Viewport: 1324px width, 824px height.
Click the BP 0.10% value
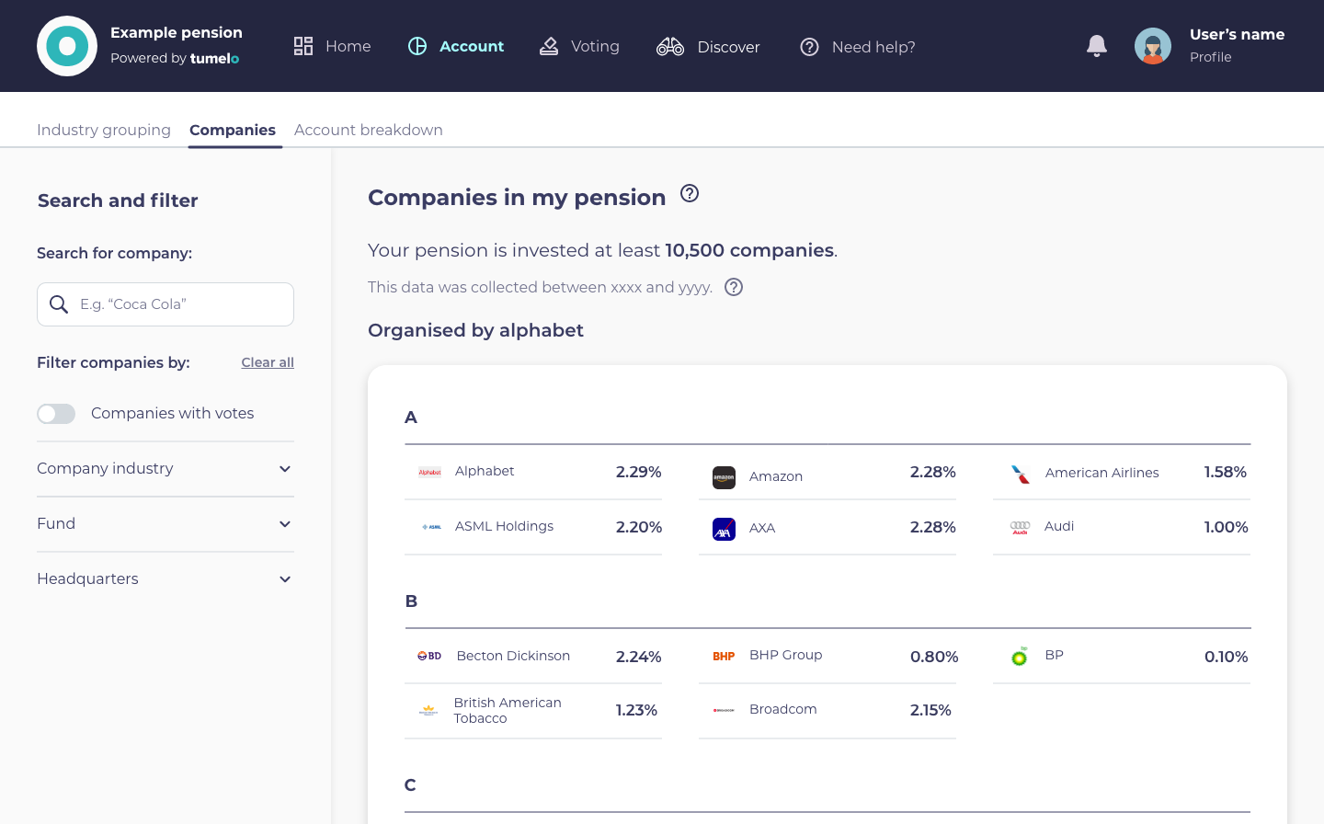point(1227,657)
